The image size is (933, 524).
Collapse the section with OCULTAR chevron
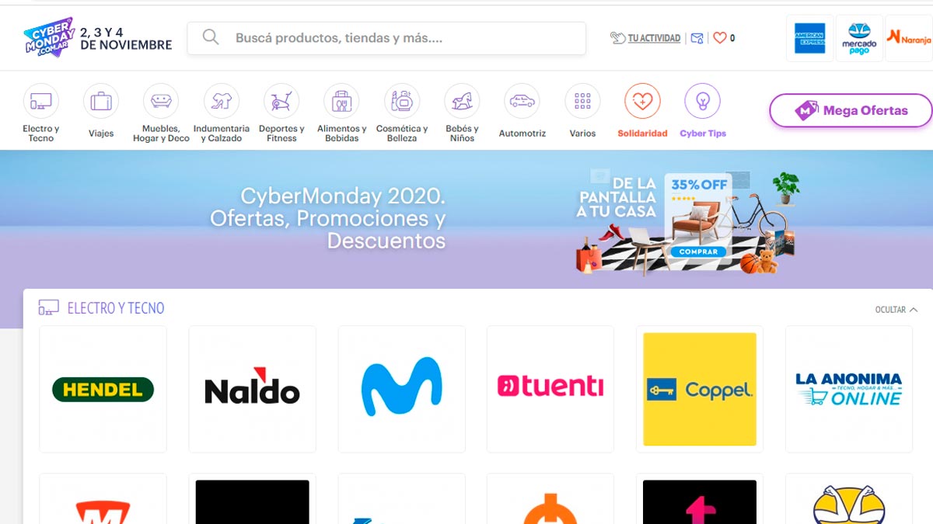click(896, 310)
